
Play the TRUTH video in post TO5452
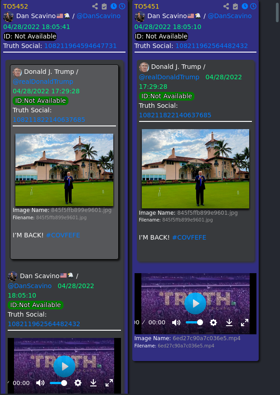point(64,366)
